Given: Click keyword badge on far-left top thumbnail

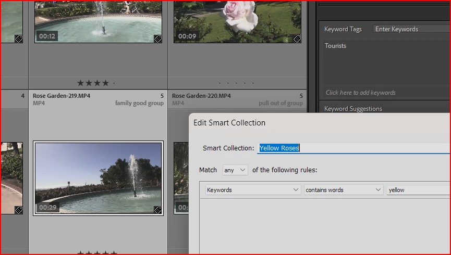Looking at the screenshot, I should [18, 39].
